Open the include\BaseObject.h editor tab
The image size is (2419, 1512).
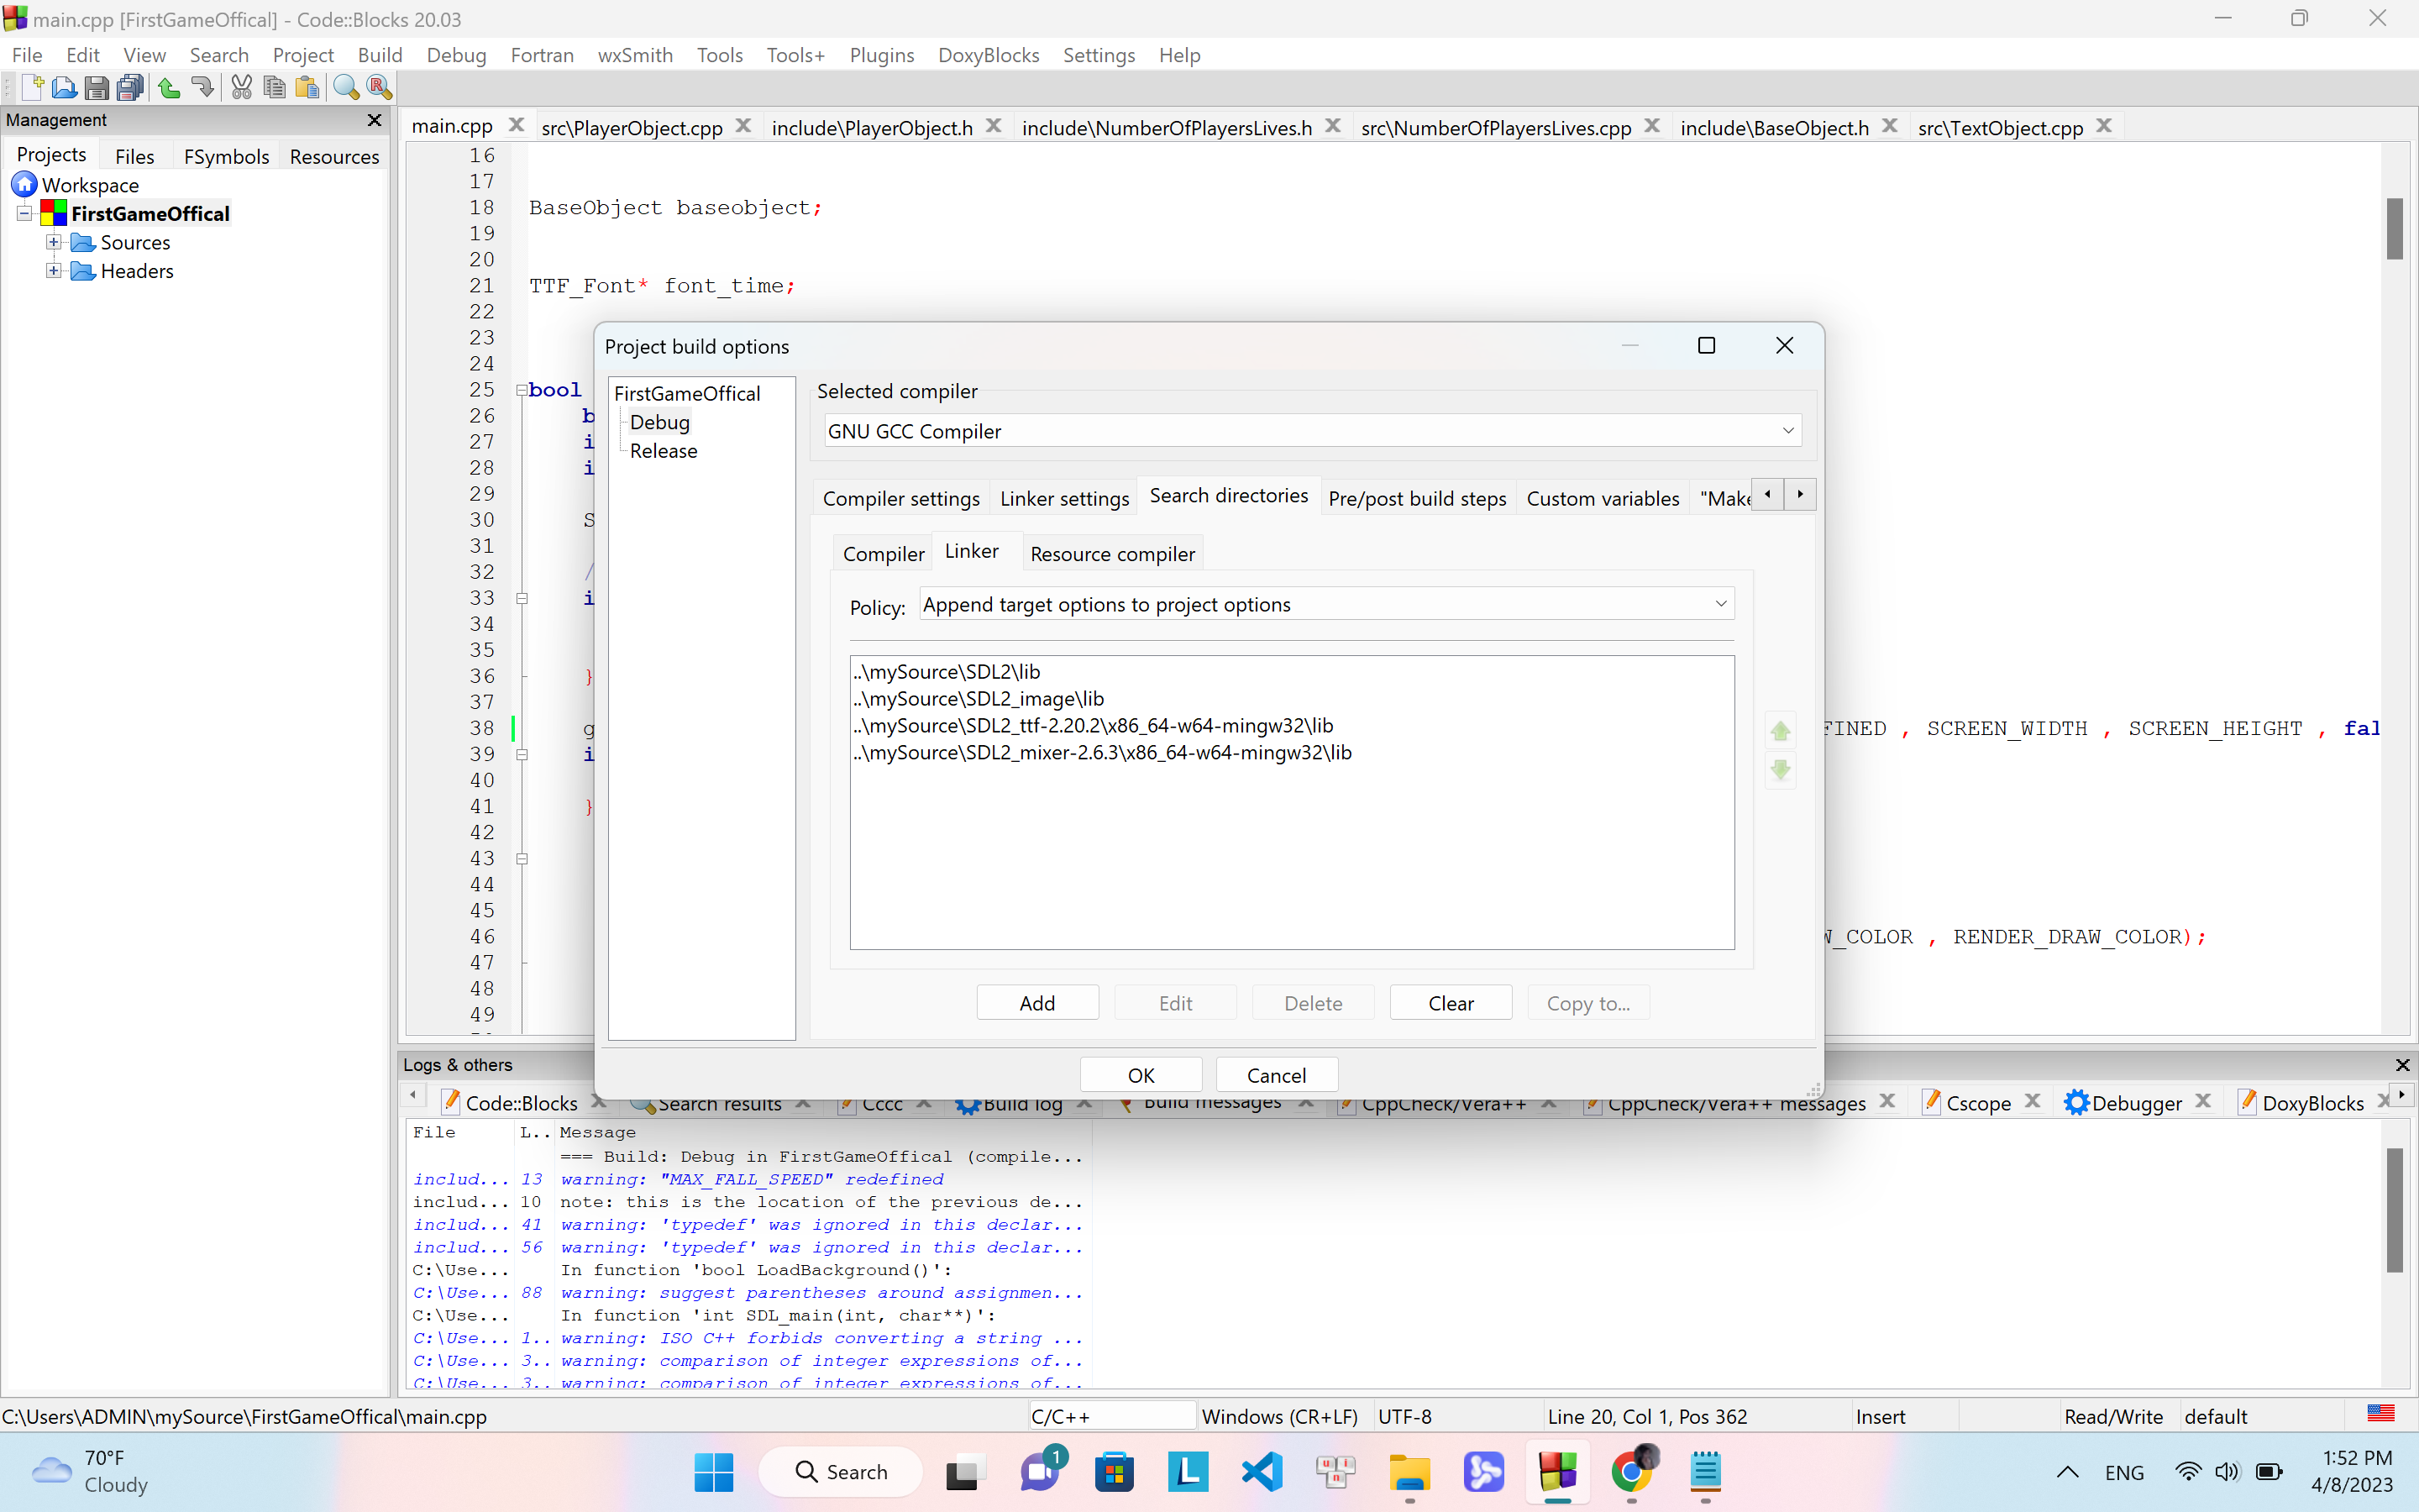click(1774, 127)
